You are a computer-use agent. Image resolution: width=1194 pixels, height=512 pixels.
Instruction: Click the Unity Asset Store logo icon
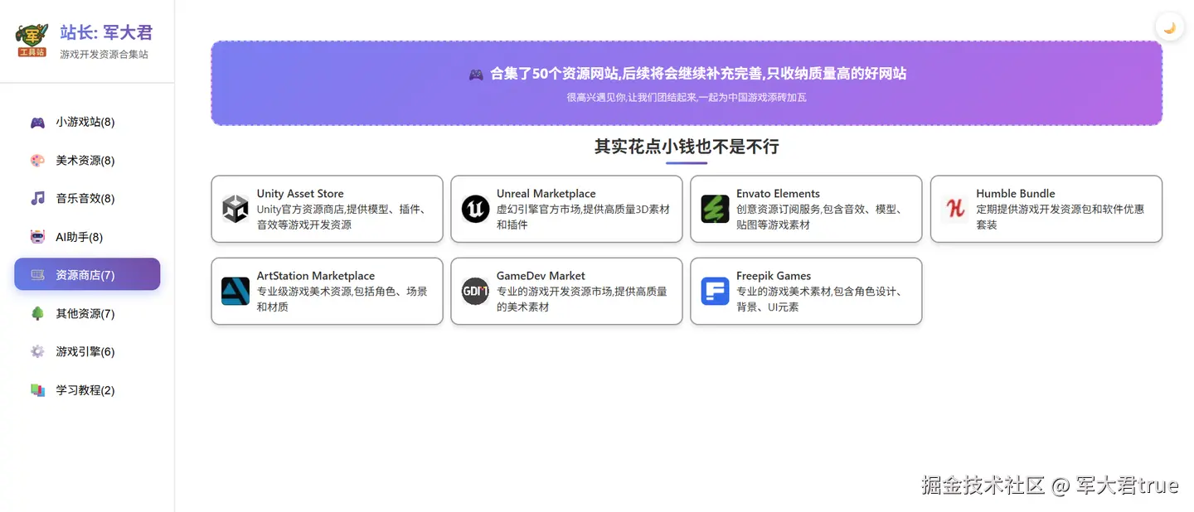[x=235, y=209]
